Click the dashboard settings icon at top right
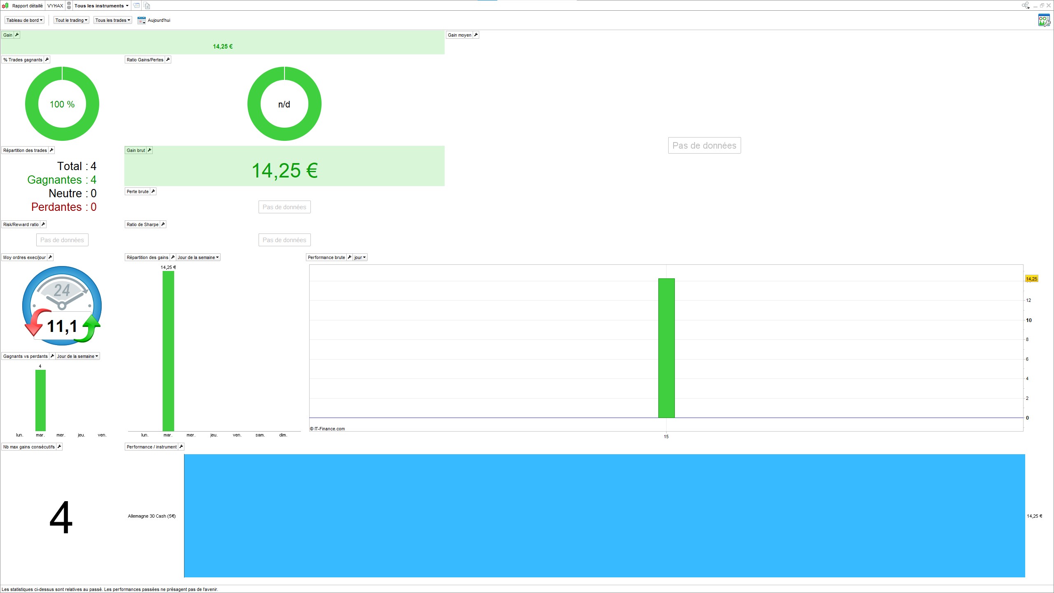Image resolution: width=1054 pixels, height=593 pixels. (1044, 20)
